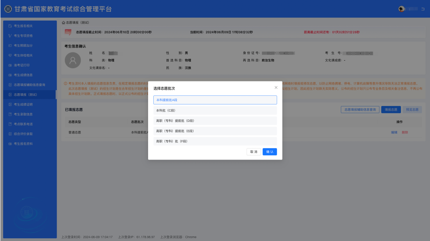Click 取消 button in dialog

pyautogui.click(x=254, y=152)
